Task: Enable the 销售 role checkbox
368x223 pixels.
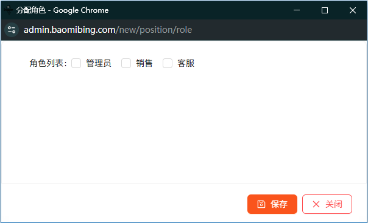Action: [126, 63]
